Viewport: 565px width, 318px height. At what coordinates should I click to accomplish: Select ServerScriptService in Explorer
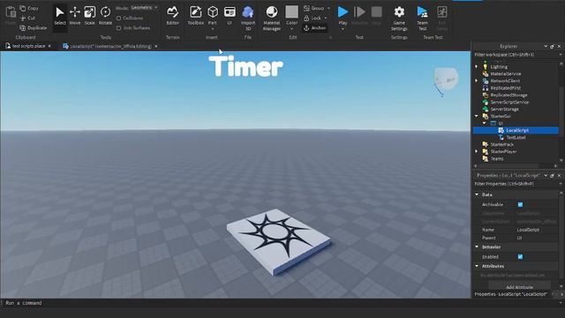tap(509, 102)
